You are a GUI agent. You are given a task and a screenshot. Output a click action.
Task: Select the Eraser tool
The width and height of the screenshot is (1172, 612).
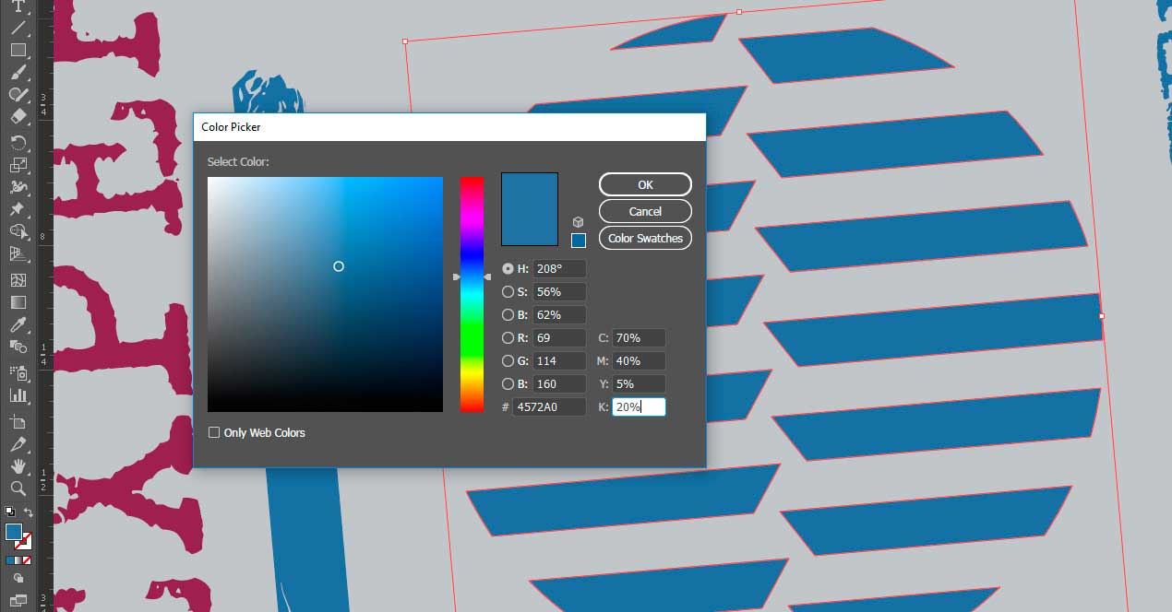pos(18,117)
